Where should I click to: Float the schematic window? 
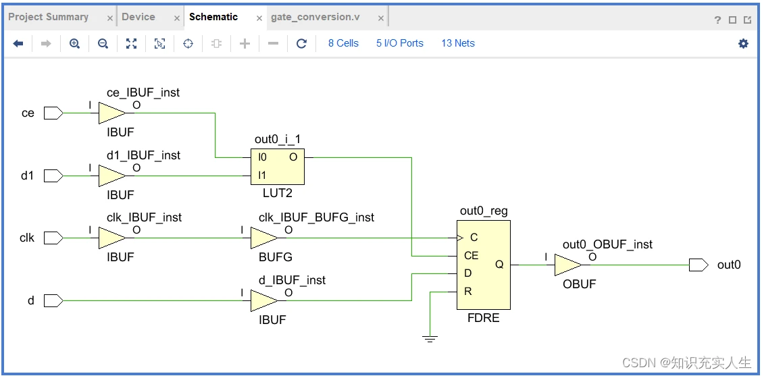pyautogui.click(x=747, y=20)
